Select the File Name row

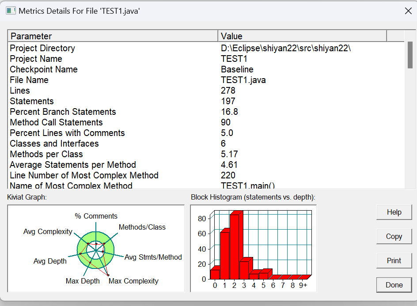(x=206, y=80)
